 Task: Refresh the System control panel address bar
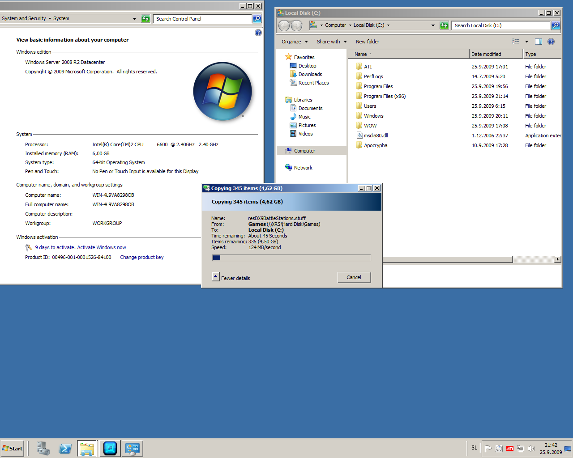145,19
